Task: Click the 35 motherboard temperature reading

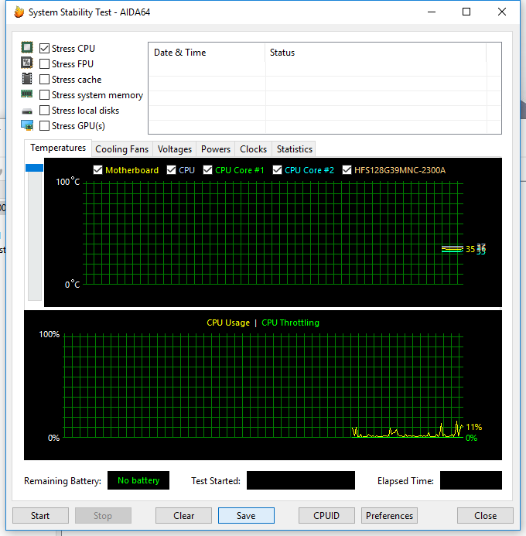Action: [470, 249]
